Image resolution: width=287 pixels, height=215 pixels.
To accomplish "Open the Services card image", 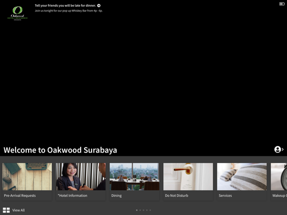I will pyautogui.click(x=242, y=177).
